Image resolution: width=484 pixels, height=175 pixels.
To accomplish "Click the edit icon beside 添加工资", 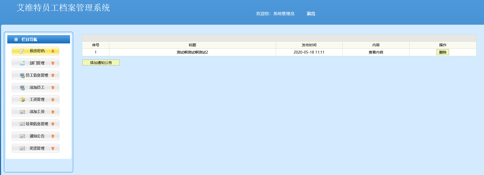I will [22, 112].
